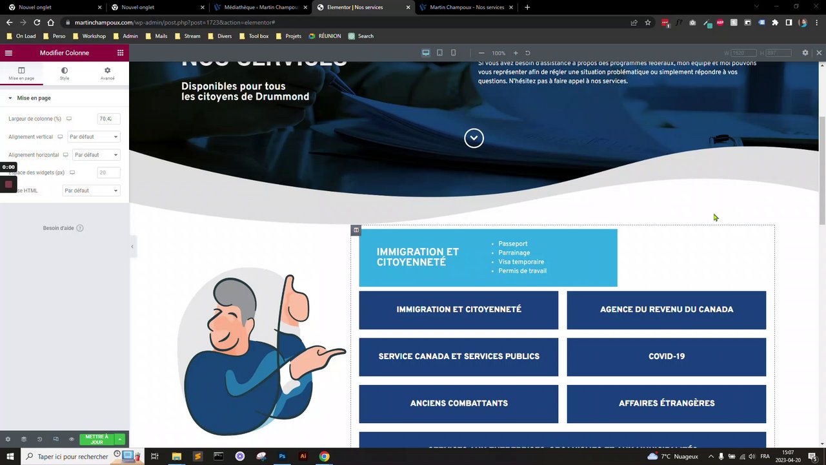
Task: Open the Navigator layers icon
Action: [24, 439]
